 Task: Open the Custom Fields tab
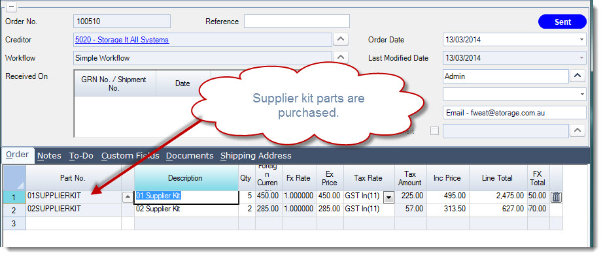point(130,156)
